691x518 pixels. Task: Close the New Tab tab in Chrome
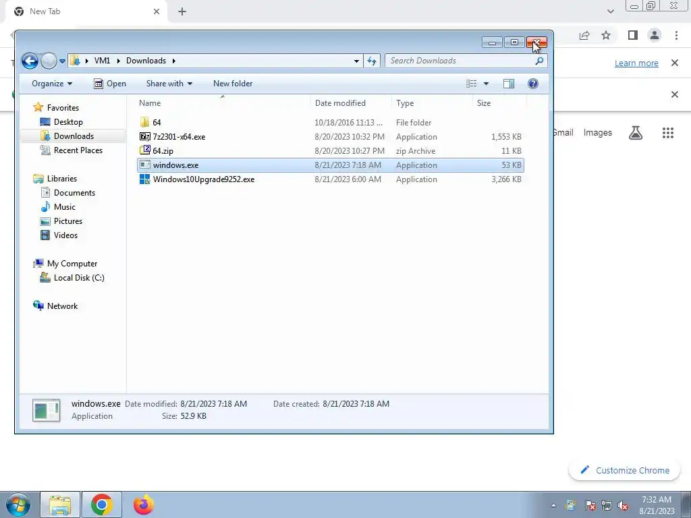click(x=157, y=12)
